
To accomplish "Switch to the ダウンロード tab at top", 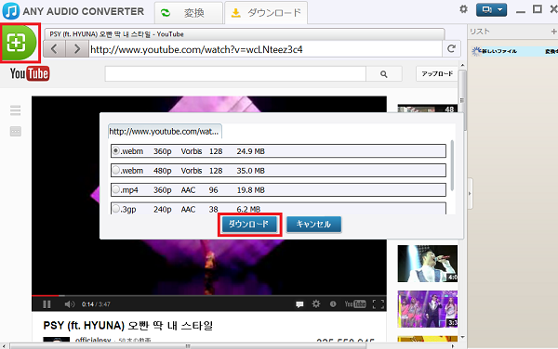I will pyautogui.click(x=266, y=13).
